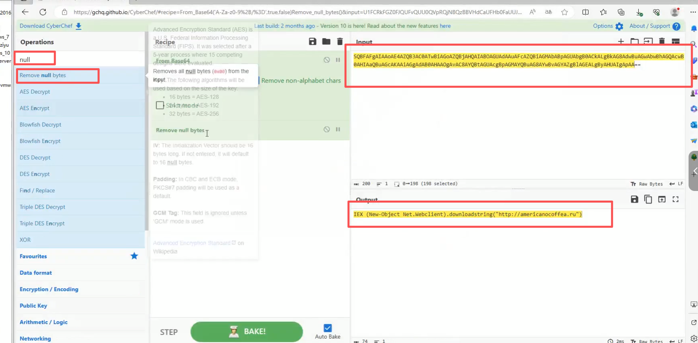Load a saved recipe folder icon
The width and height of the screenshot is (698, 343).
point(326,41)
